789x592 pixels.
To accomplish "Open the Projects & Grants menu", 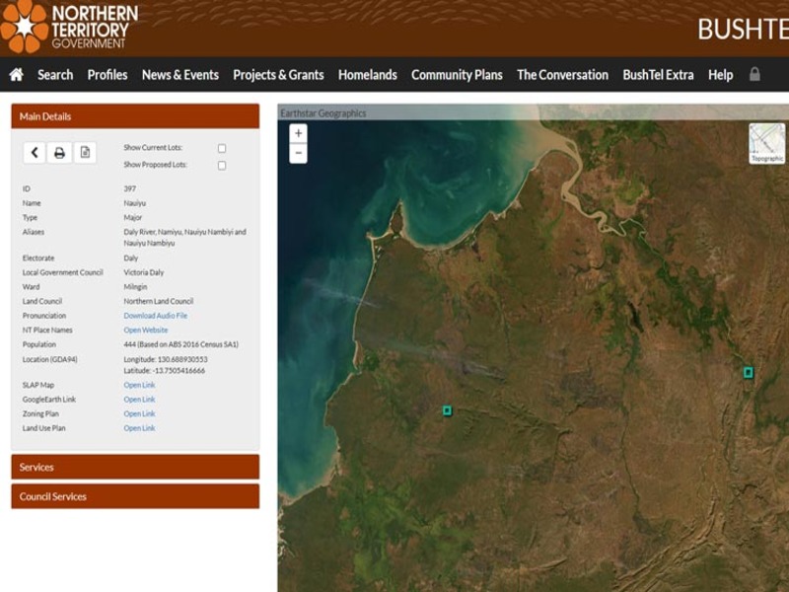I will (x=278, y=75).
